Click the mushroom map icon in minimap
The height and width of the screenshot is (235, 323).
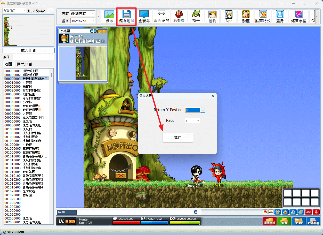tap(64, 39)
